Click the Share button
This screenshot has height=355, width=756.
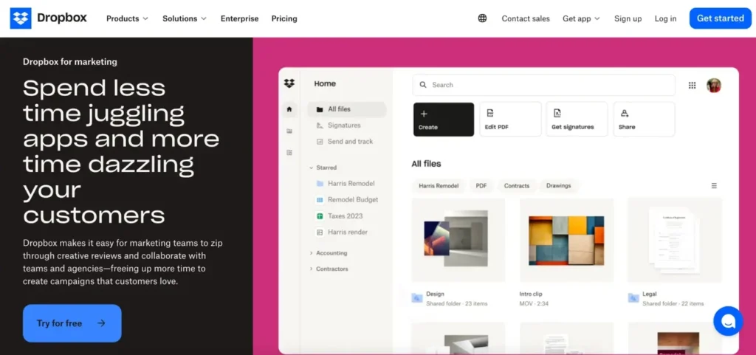point(644,119)
